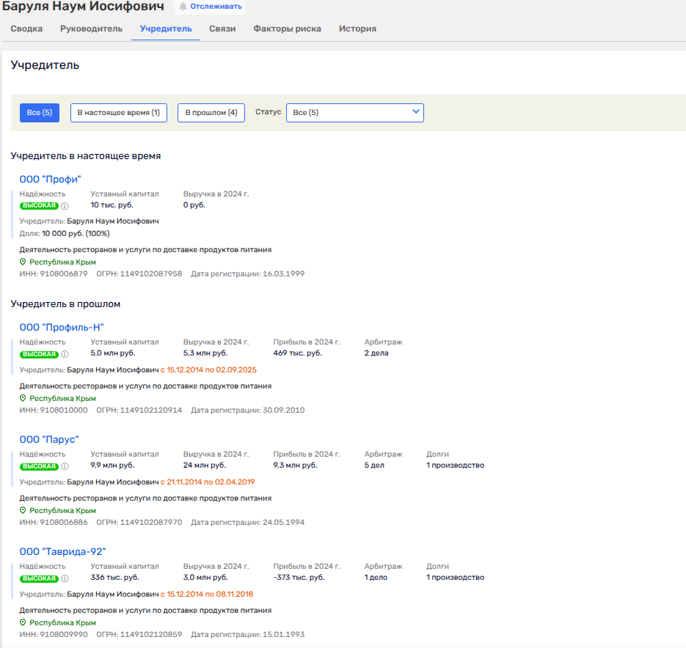This screenshot has width=686, height=648.
Task: Go to the История tab
Action: 357,29
